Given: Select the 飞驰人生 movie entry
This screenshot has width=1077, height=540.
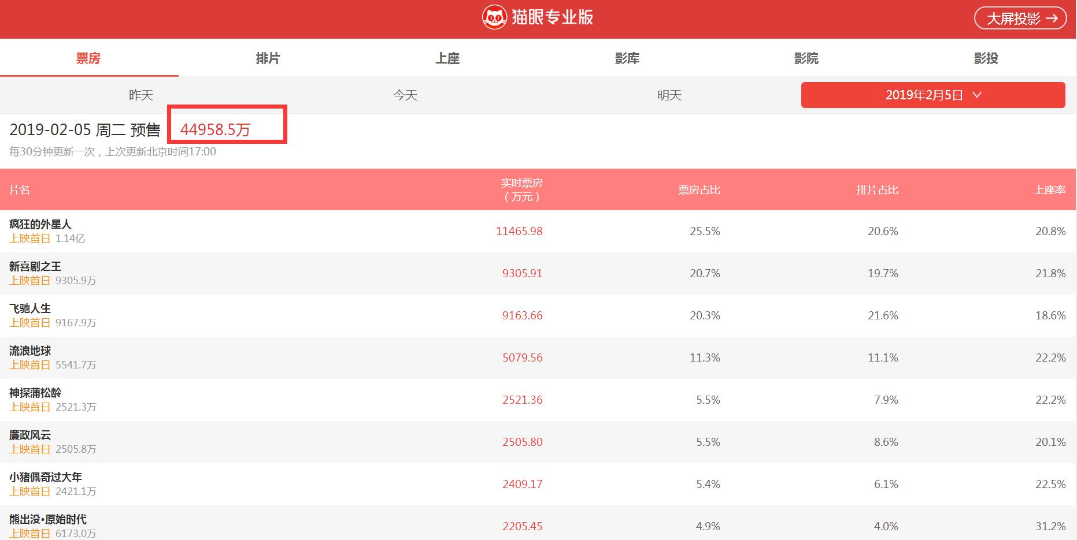Looking at the screenshot, I should coord(30,308).
